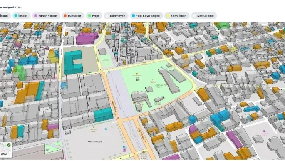Select the domed gray building in the park
Image resolution: width=285 pixels, height=161 pixels.
pyautogui.click(x=139, y=97)
